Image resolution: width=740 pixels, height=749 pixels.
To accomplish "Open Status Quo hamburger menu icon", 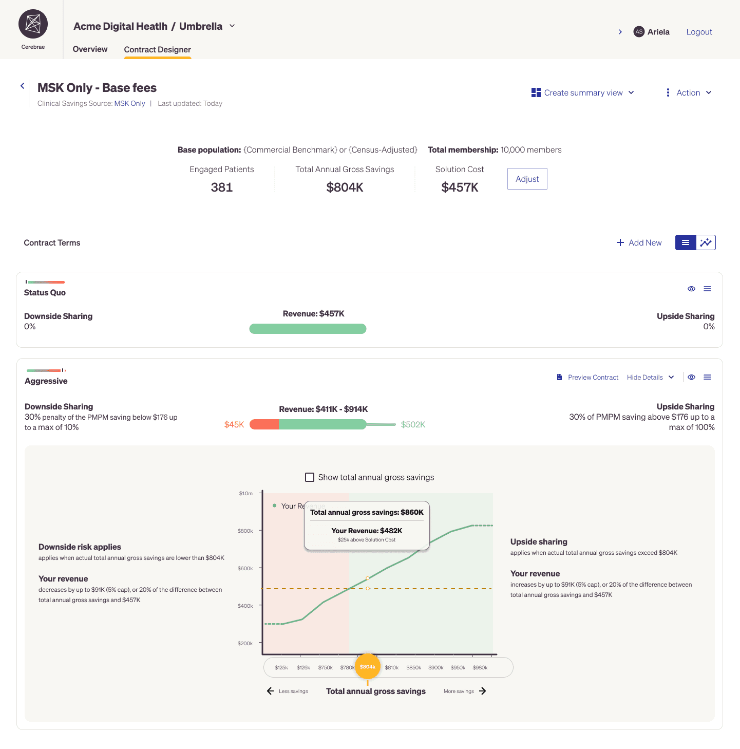I will 708,289.
